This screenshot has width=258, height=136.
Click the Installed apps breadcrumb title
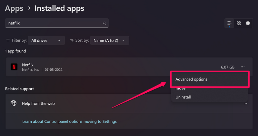click(59, 8)
